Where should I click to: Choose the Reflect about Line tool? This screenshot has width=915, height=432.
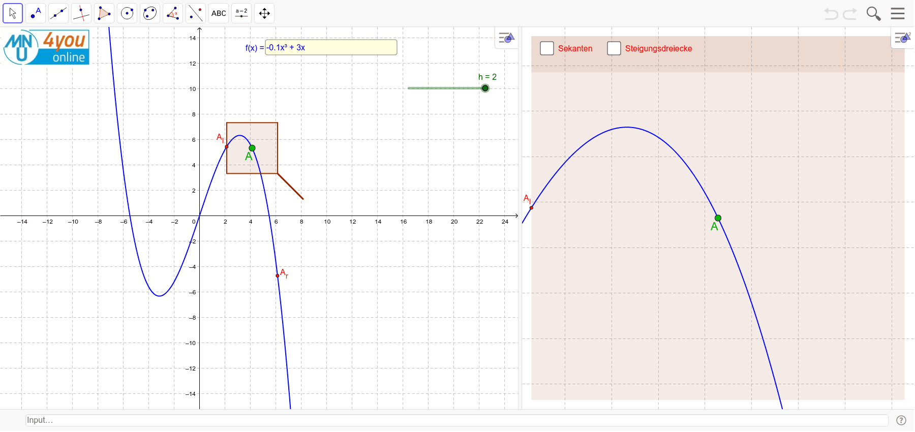pos(196,13)
